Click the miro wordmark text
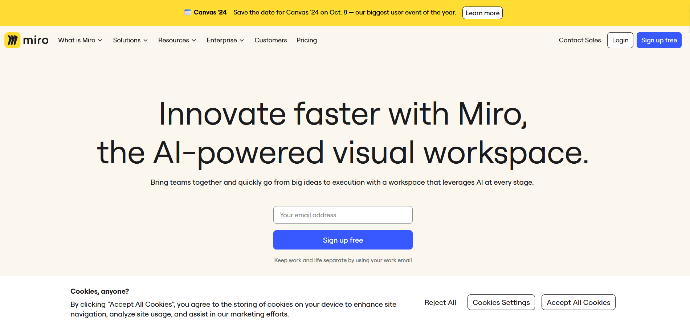Image resolution: width=690 pixels, height=327 pixels. (x=36, y=40)
